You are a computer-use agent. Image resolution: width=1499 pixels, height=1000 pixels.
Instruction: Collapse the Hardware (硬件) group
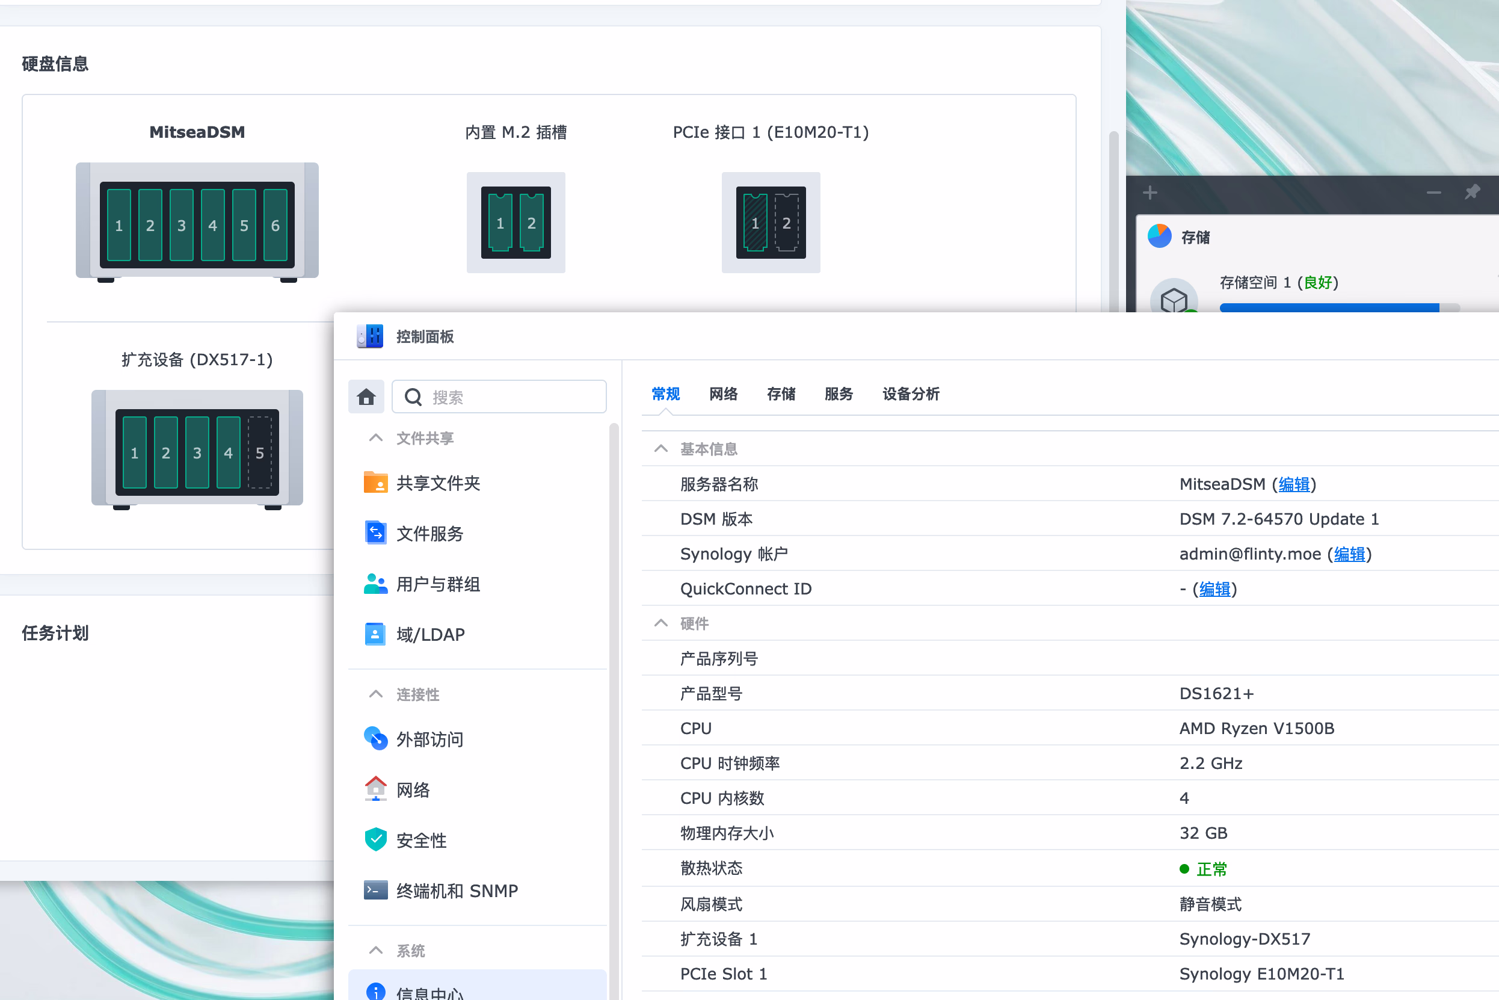coord(661,623)
